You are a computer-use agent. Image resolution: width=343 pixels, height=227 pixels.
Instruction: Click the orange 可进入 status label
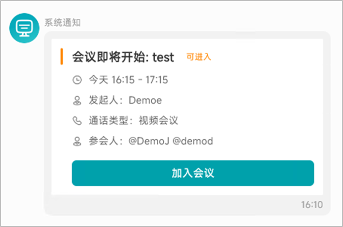click(199, 57)
